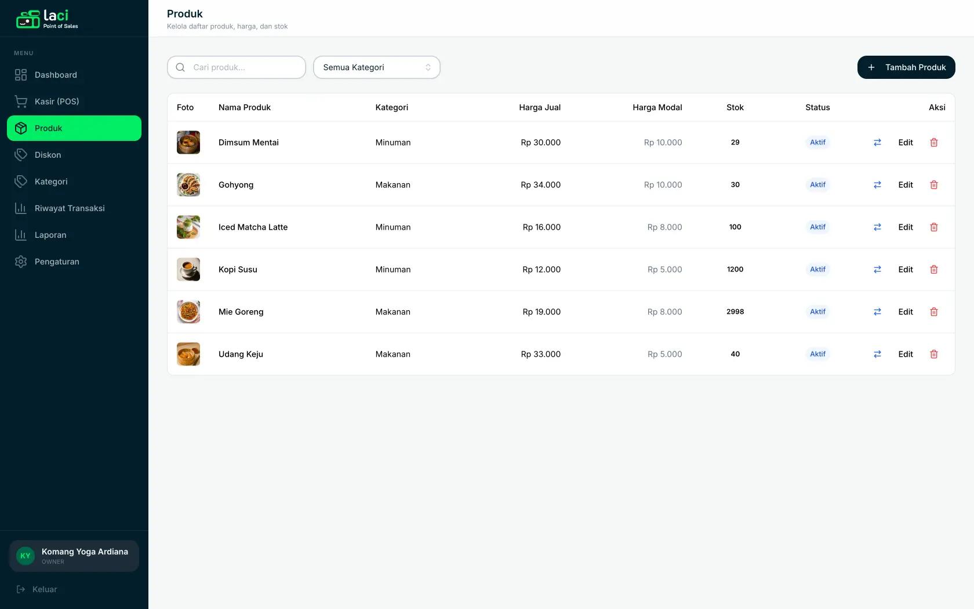Click the Harga Modal column header

pyautogui.click(x=657, y=107)
